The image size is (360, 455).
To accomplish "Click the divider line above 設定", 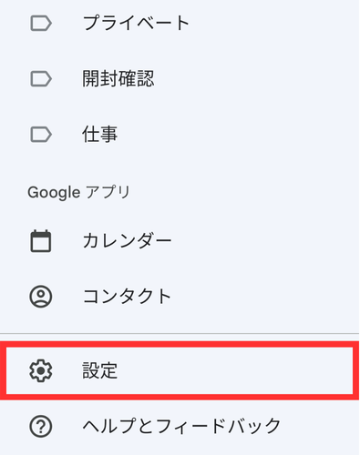I will (x=180, y=334).
